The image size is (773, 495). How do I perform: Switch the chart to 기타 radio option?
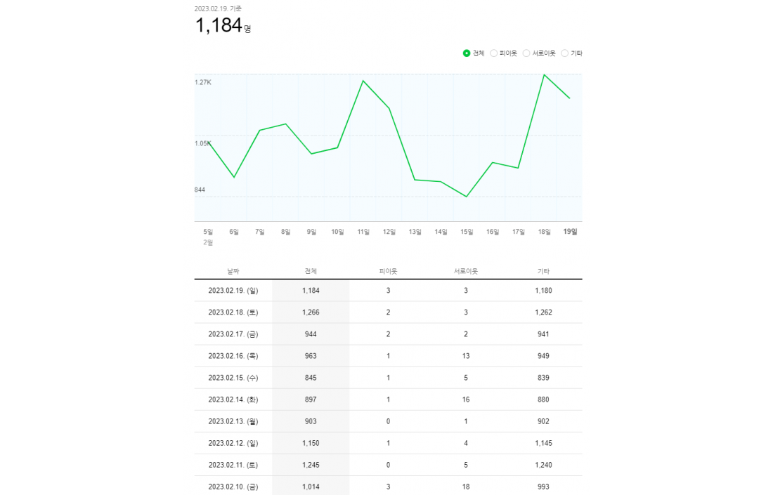565,53
